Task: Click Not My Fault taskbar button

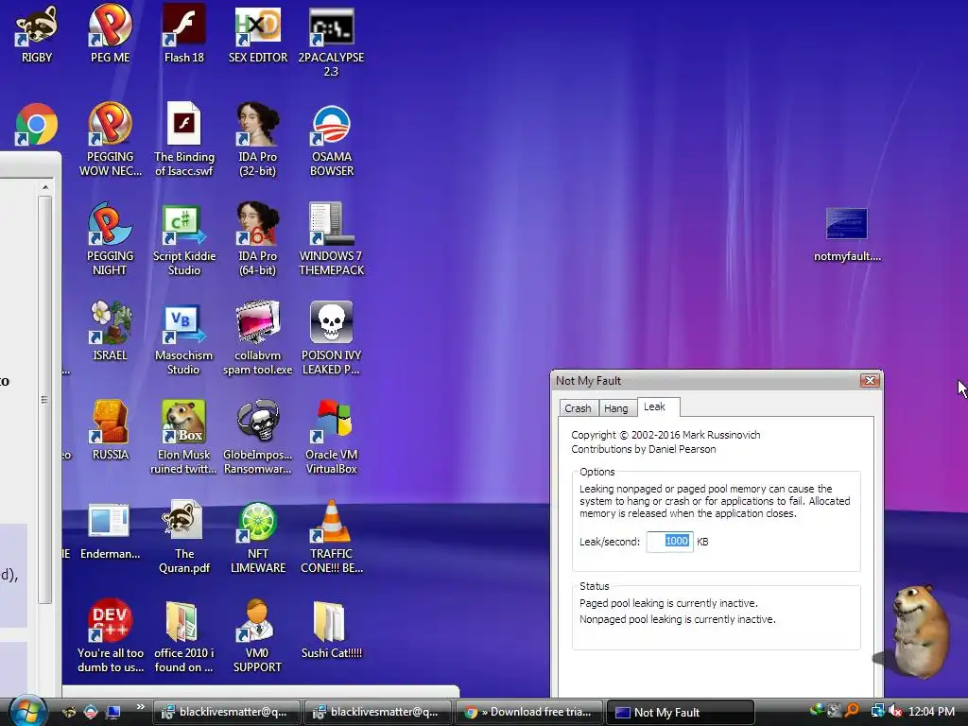Action: (681, 712)
